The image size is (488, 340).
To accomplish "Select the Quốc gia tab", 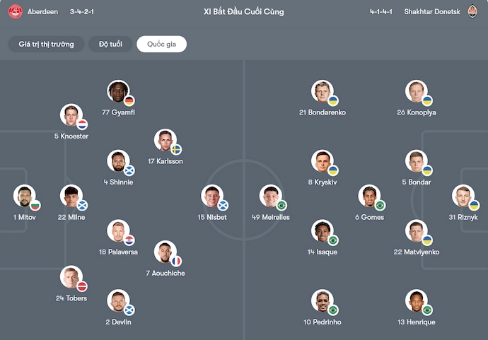I will [161, 44].
